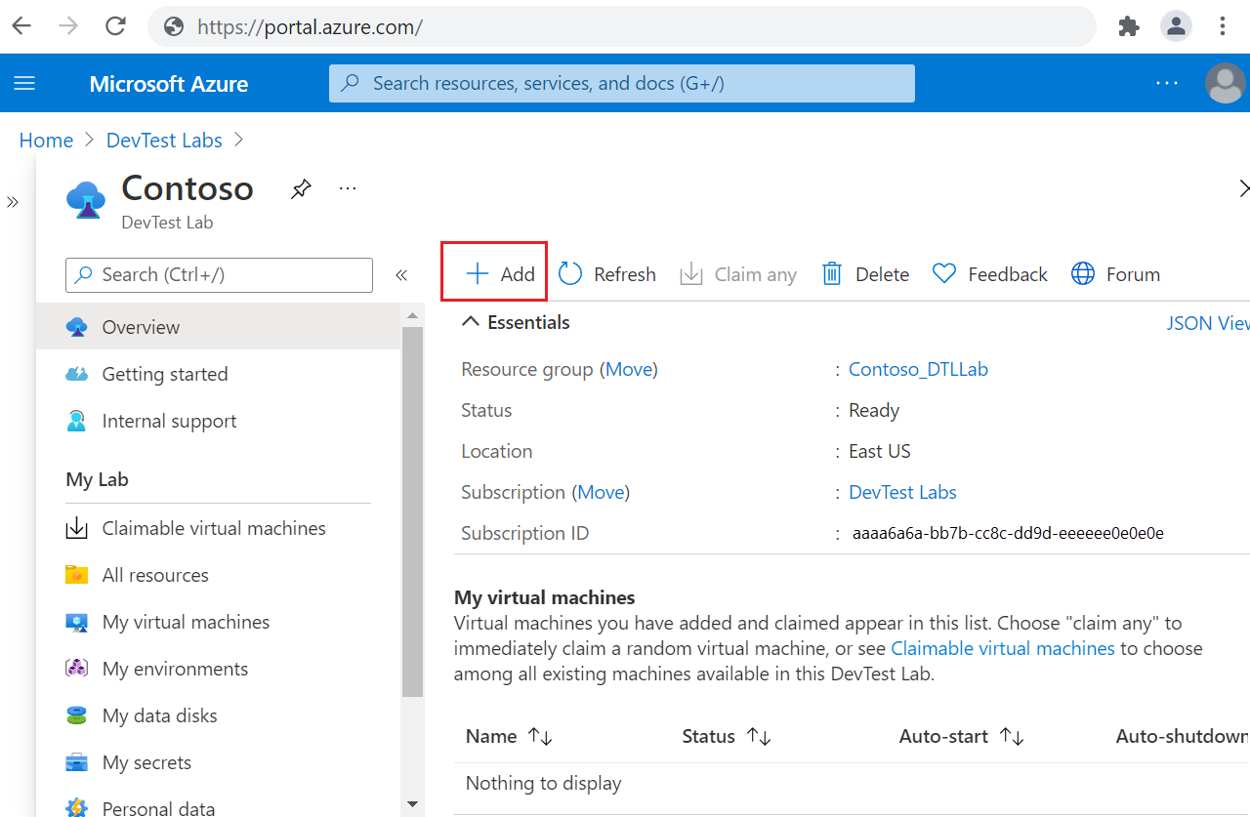Collapse the lab navigation menu
The image size is (1250, 817).
pyautogui.click(x=401, y=275)
